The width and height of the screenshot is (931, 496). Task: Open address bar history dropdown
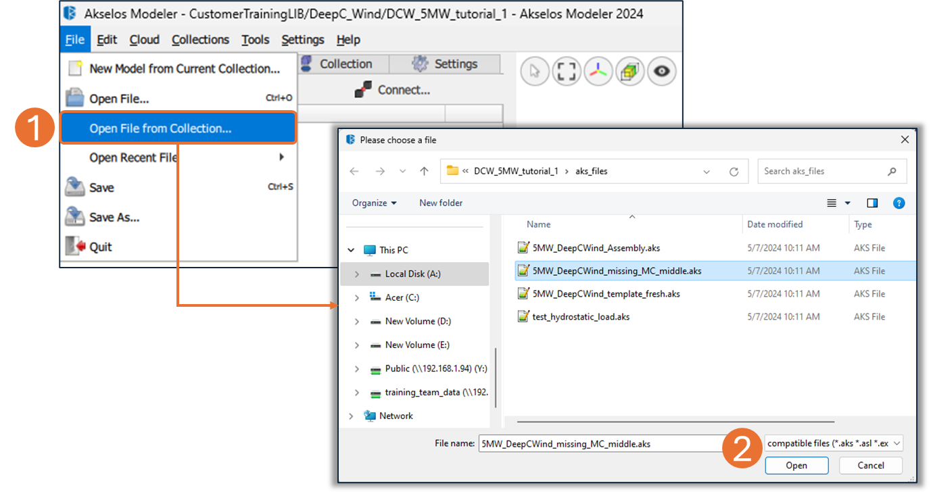(707, 172)
